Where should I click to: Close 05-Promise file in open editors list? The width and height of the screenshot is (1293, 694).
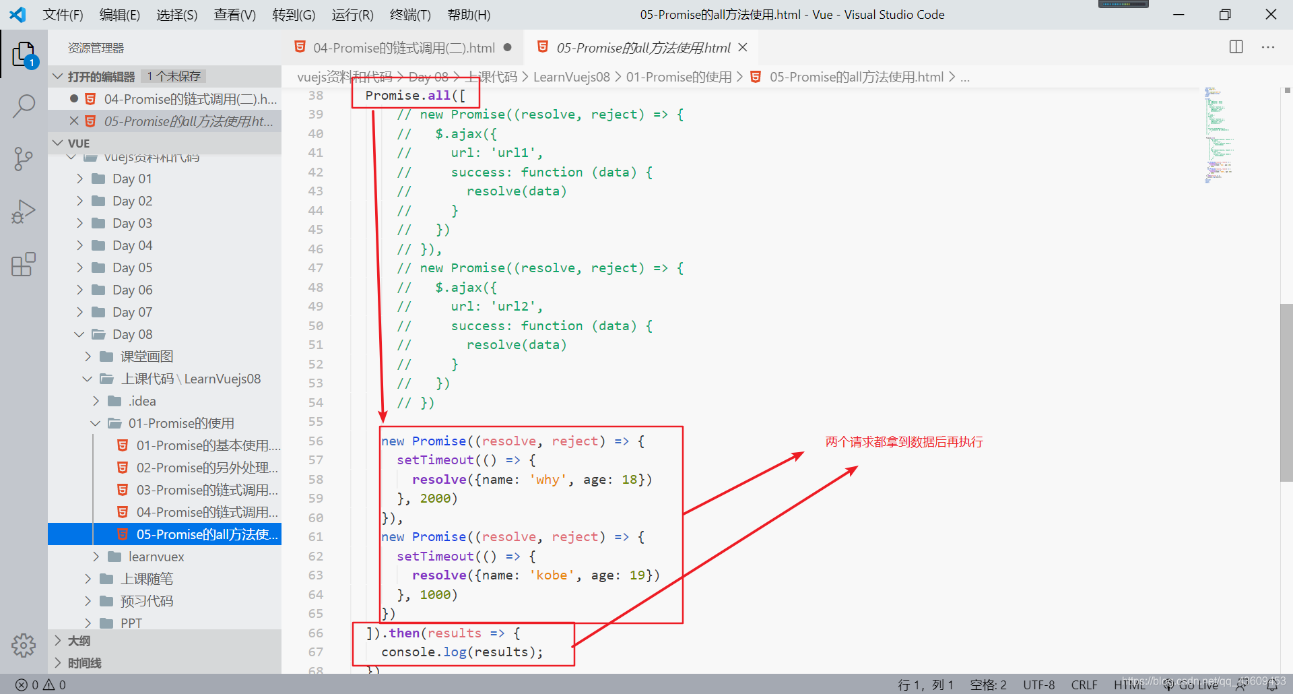click(x=74, y=121)
